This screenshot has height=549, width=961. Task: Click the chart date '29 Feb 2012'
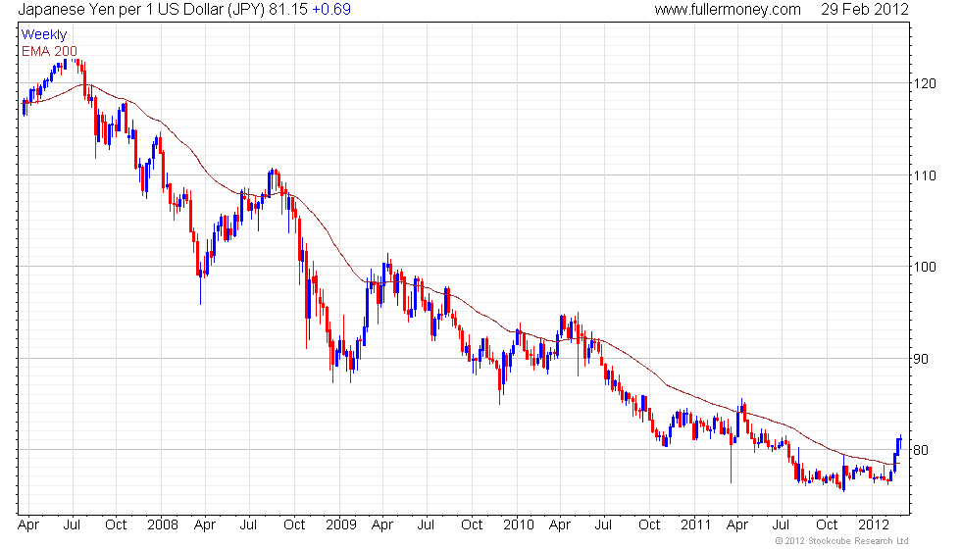tap(865, 9)
